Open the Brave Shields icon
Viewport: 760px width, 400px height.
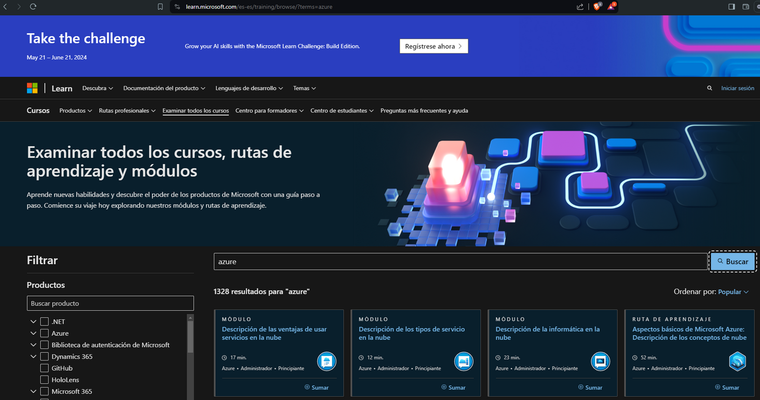[596, 7]
